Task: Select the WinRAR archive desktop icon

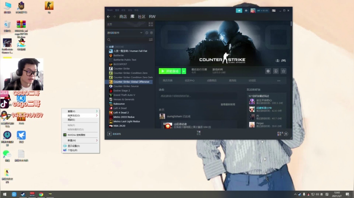Action: pyautogui.click(x=21, y=28)
